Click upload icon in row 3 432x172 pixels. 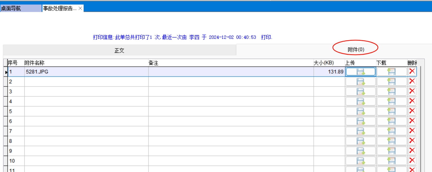[x=360, y=92]
